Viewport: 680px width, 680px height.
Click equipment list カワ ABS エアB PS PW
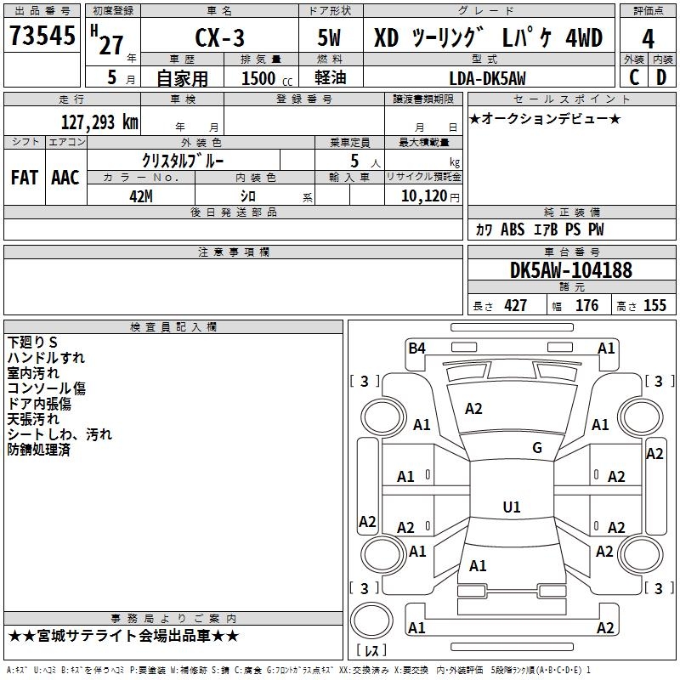coord(540,229)
